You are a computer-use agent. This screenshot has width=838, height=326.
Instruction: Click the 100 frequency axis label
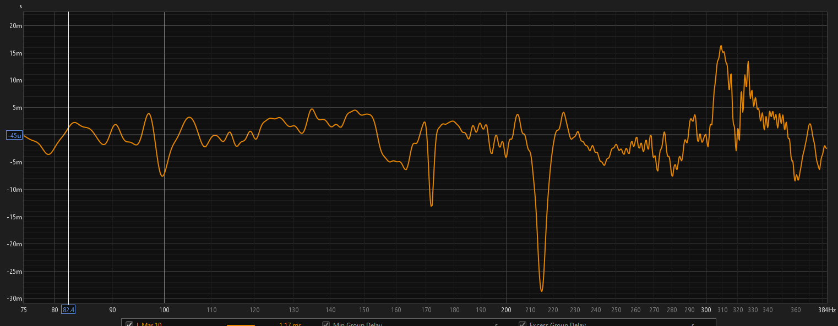(164, 310)
